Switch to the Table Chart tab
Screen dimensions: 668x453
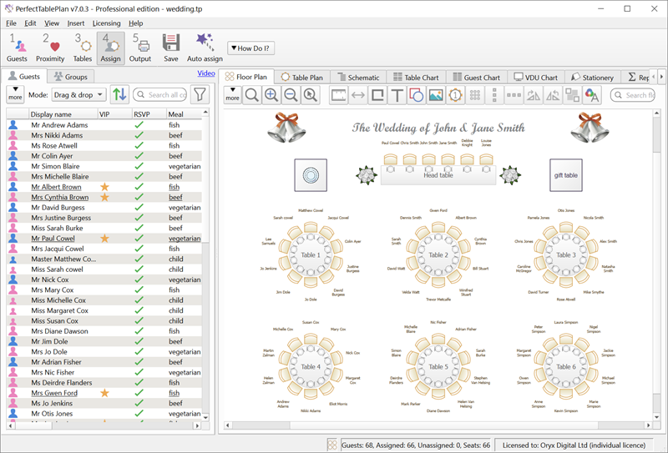(x=416, y=78)
